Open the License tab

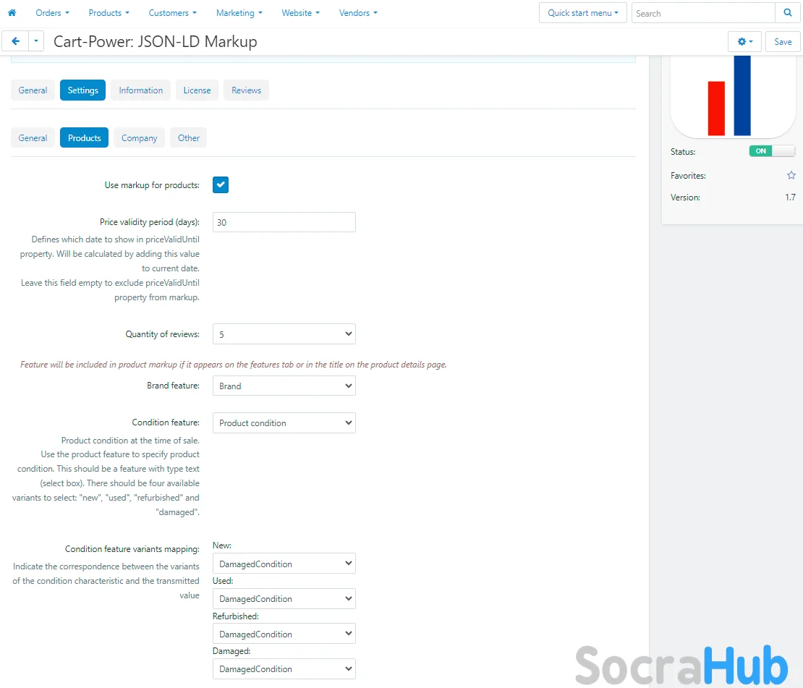click(197, 90)
